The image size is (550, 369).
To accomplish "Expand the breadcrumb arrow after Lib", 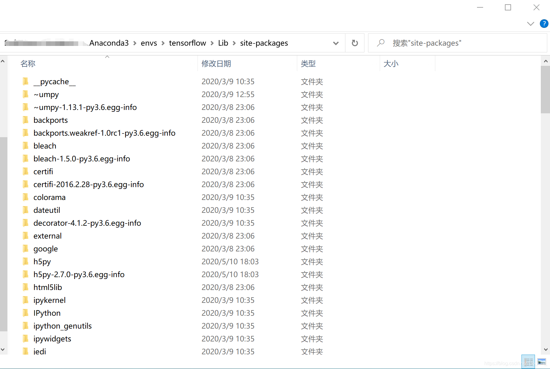I will click(x=234, y=43).
